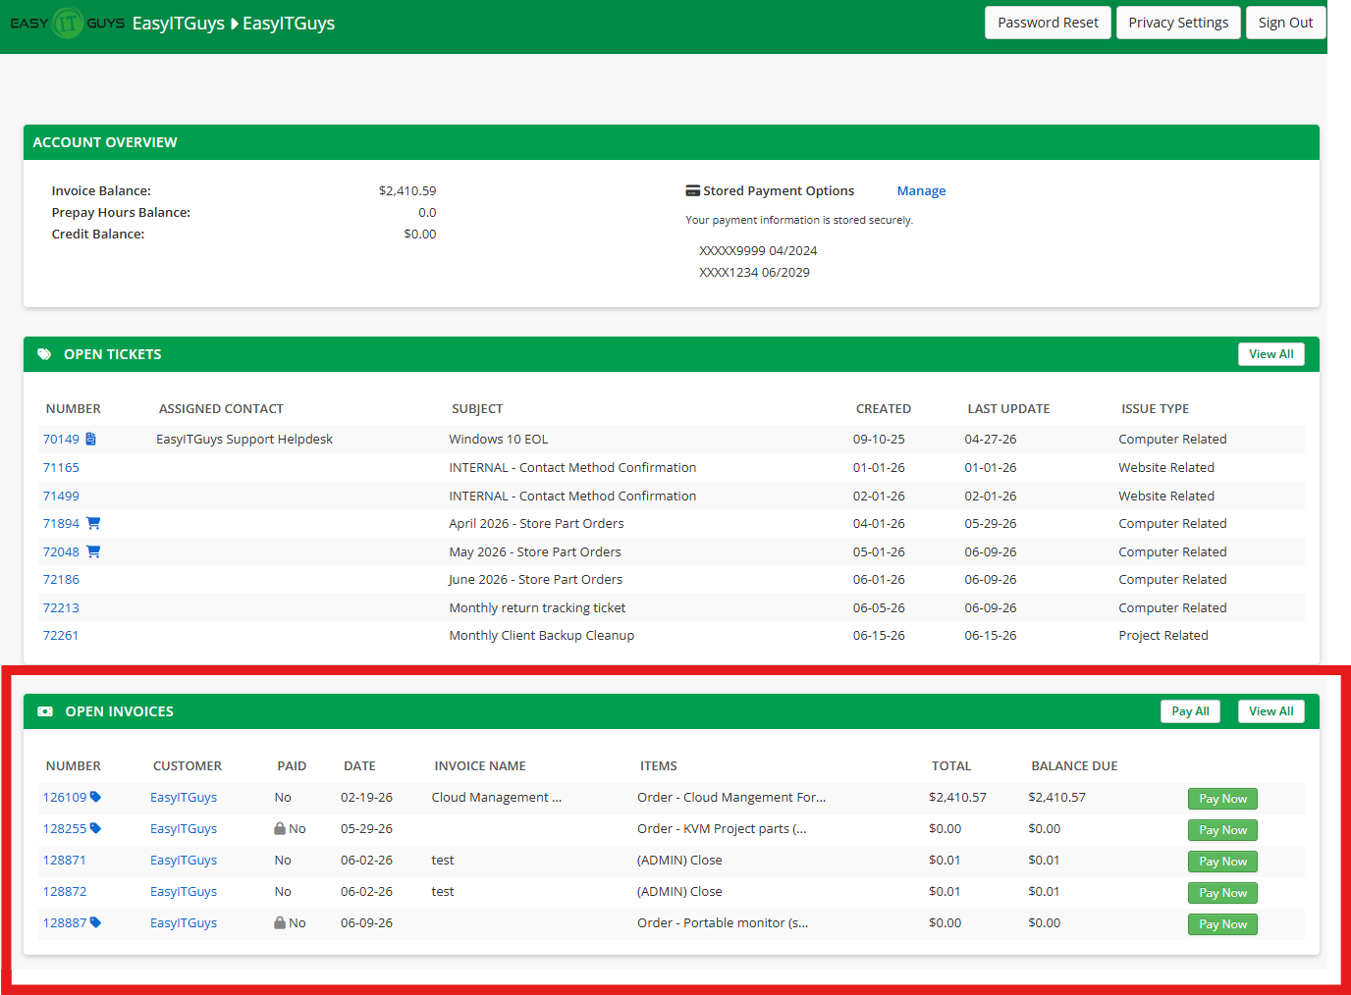Click Open Invoices BALANCE DUE column header
The image size is (1351, 995).
point(1074,765)
